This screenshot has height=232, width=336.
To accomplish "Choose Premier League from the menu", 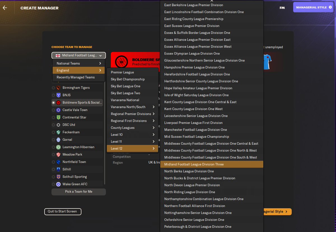I will (x=132, y=72).
